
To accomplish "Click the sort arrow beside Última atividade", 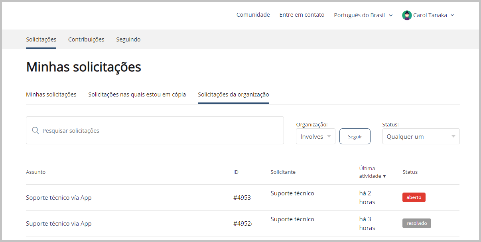I will pyautogui.click(x=384, y=176).
